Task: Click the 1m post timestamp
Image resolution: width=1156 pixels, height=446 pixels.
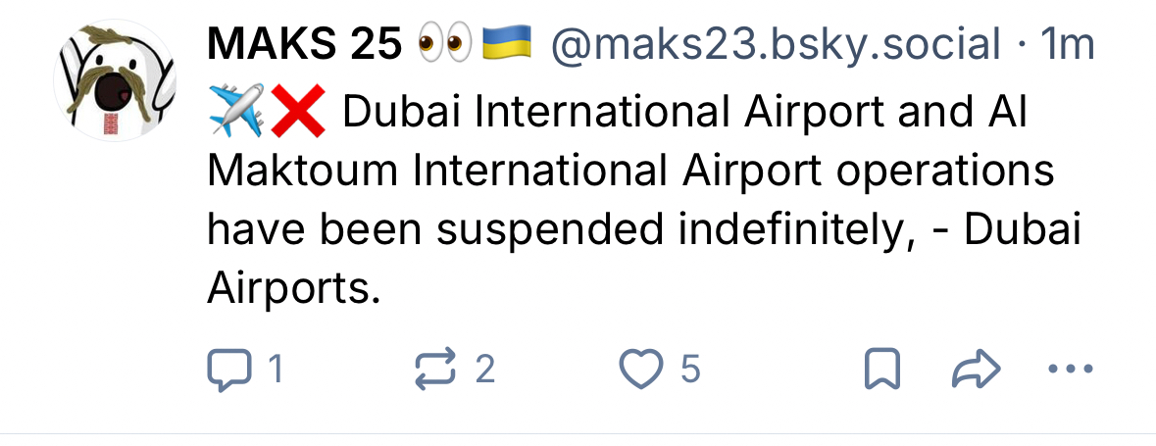Action: [1067, 44]
